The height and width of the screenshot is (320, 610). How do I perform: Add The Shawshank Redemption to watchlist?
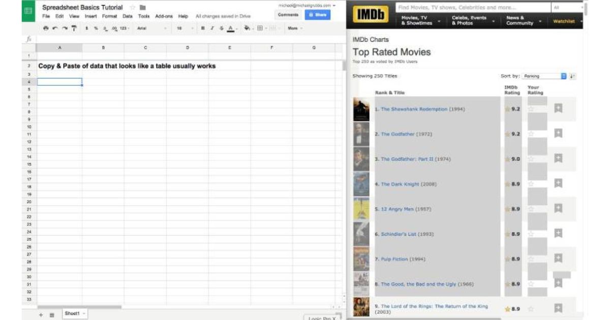coord(558,109)
